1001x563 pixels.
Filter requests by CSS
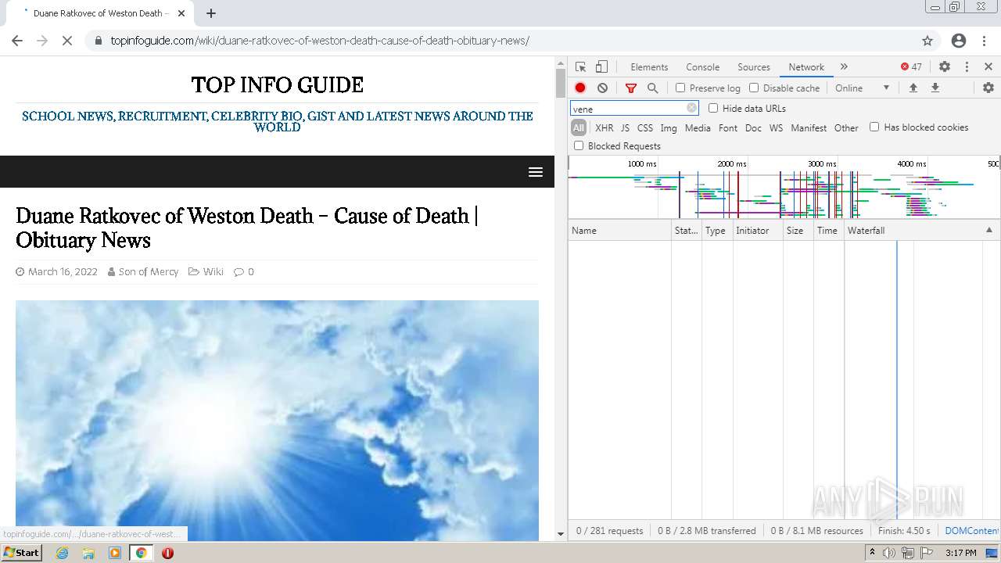(645, 127)
